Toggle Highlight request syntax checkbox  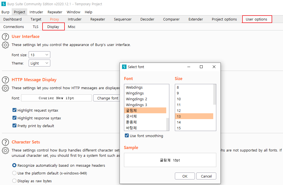tap(14, 110)
